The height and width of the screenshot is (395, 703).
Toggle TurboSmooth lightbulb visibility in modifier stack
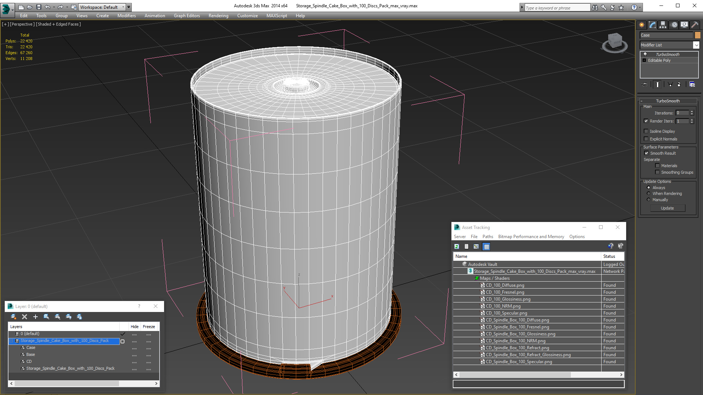click(645, 54)
